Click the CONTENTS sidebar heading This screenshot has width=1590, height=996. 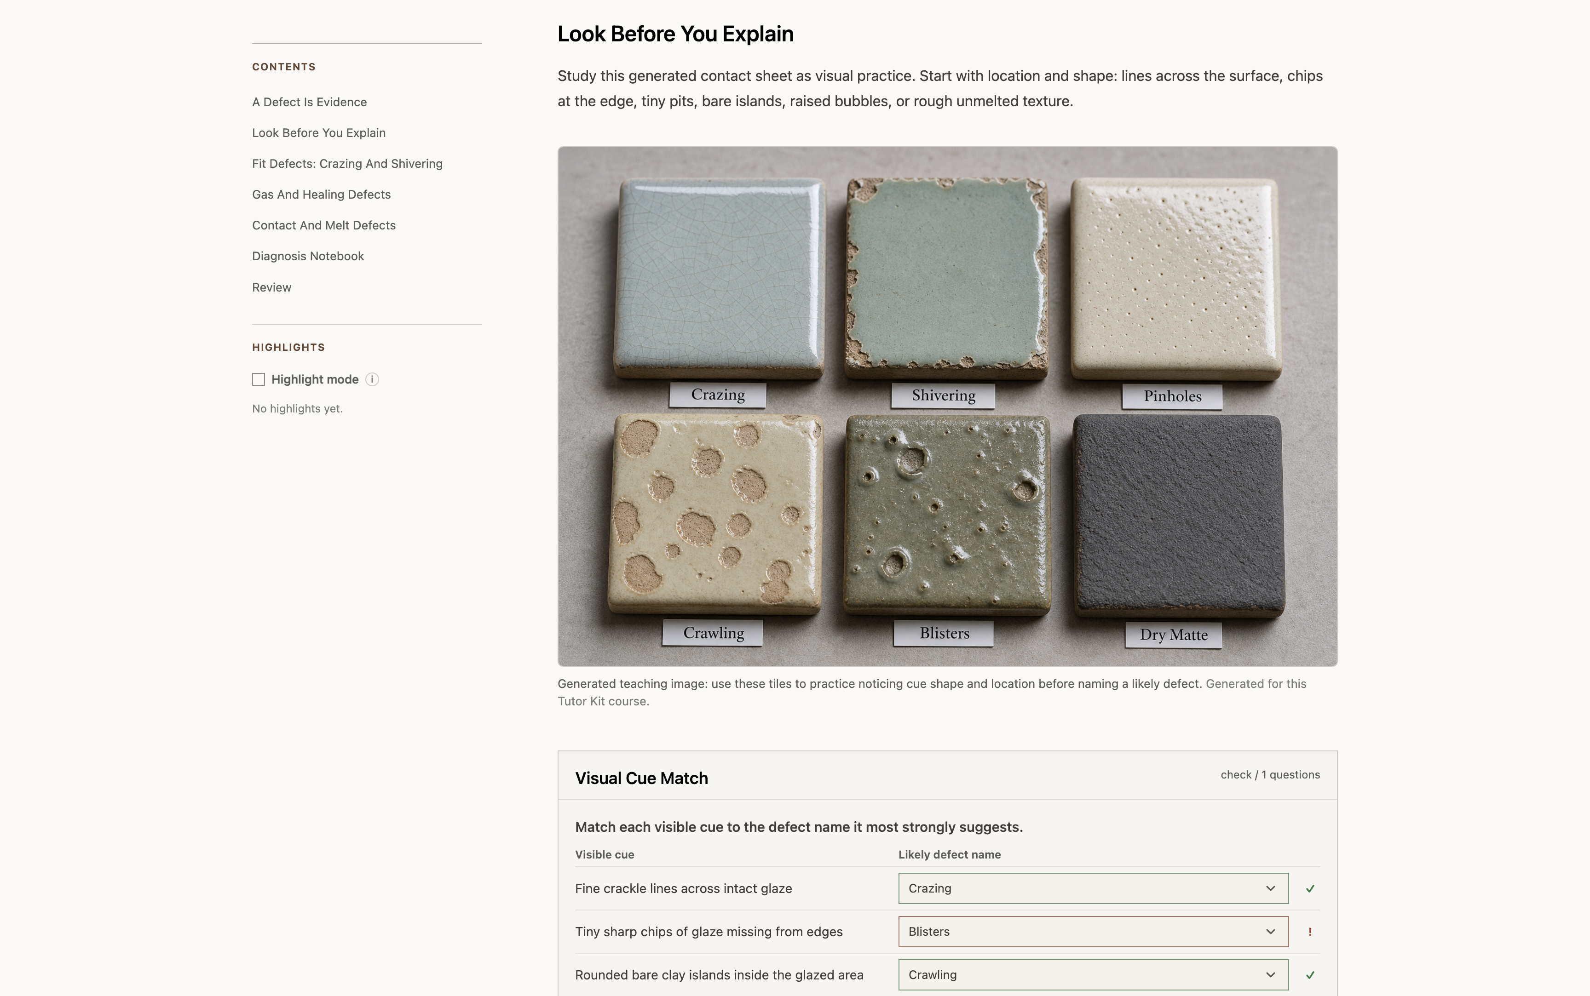[x=283, y=67]
